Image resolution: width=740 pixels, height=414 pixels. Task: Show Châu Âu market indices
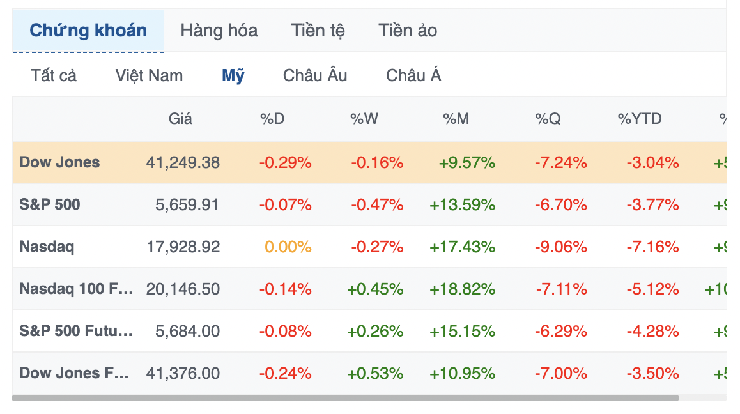click(315, 75)
